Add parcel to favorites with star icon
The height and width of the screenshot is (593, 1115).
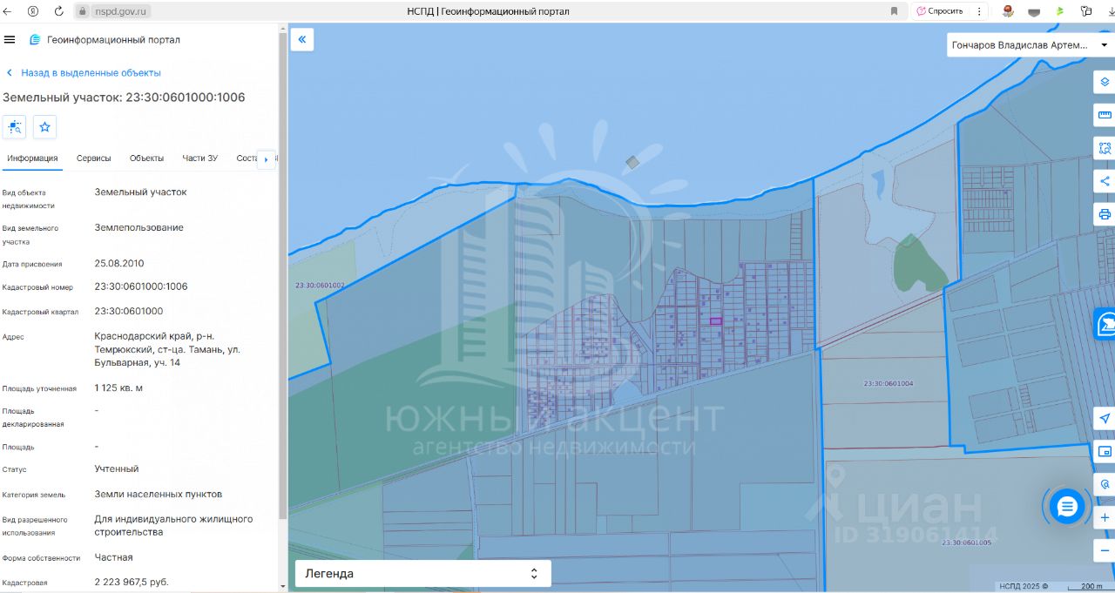[x=45, y=127]
